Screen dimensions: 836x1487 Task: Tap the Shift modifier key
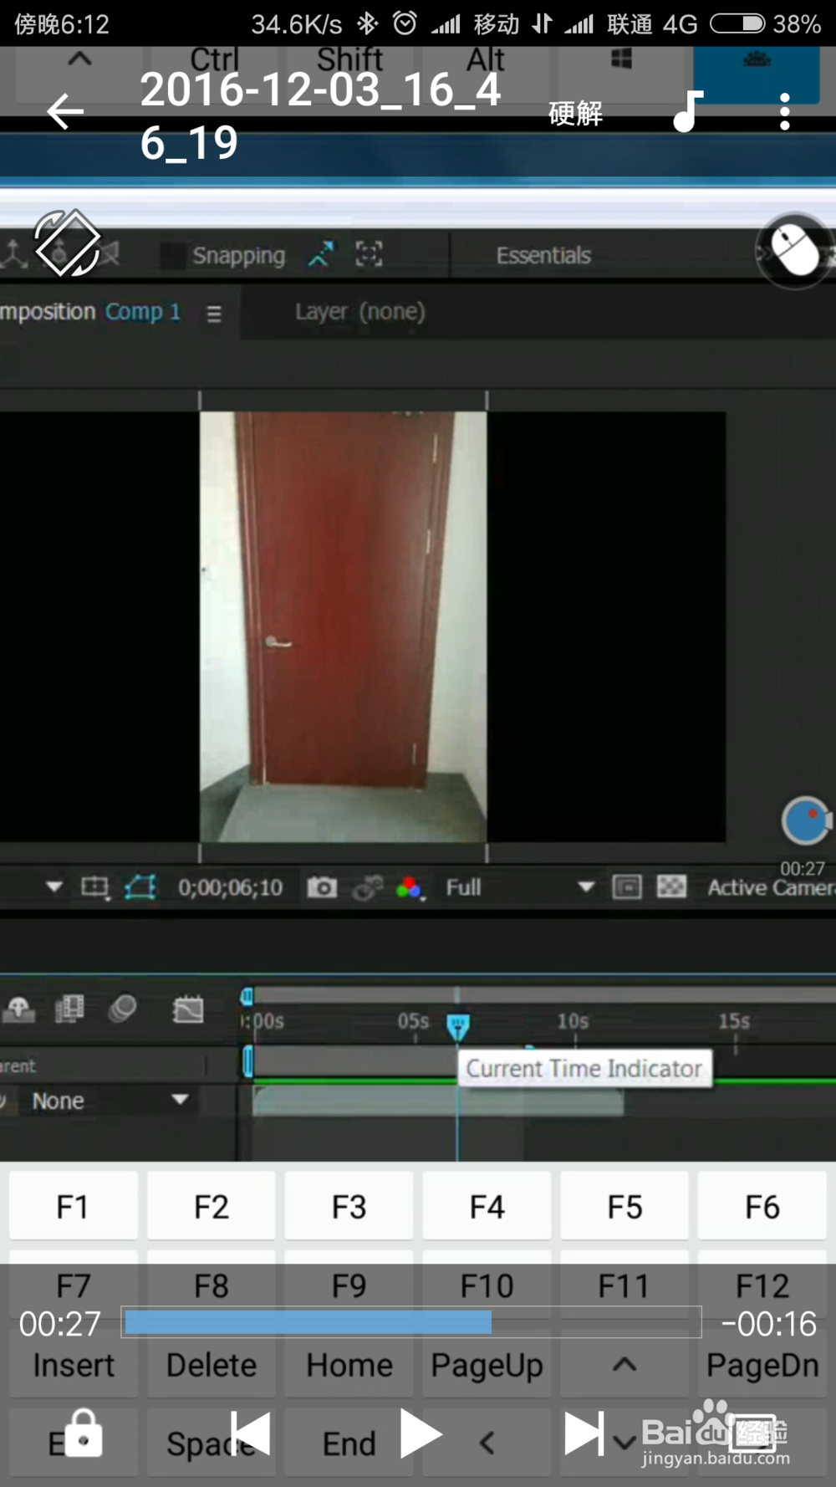(x=349, y=60)
